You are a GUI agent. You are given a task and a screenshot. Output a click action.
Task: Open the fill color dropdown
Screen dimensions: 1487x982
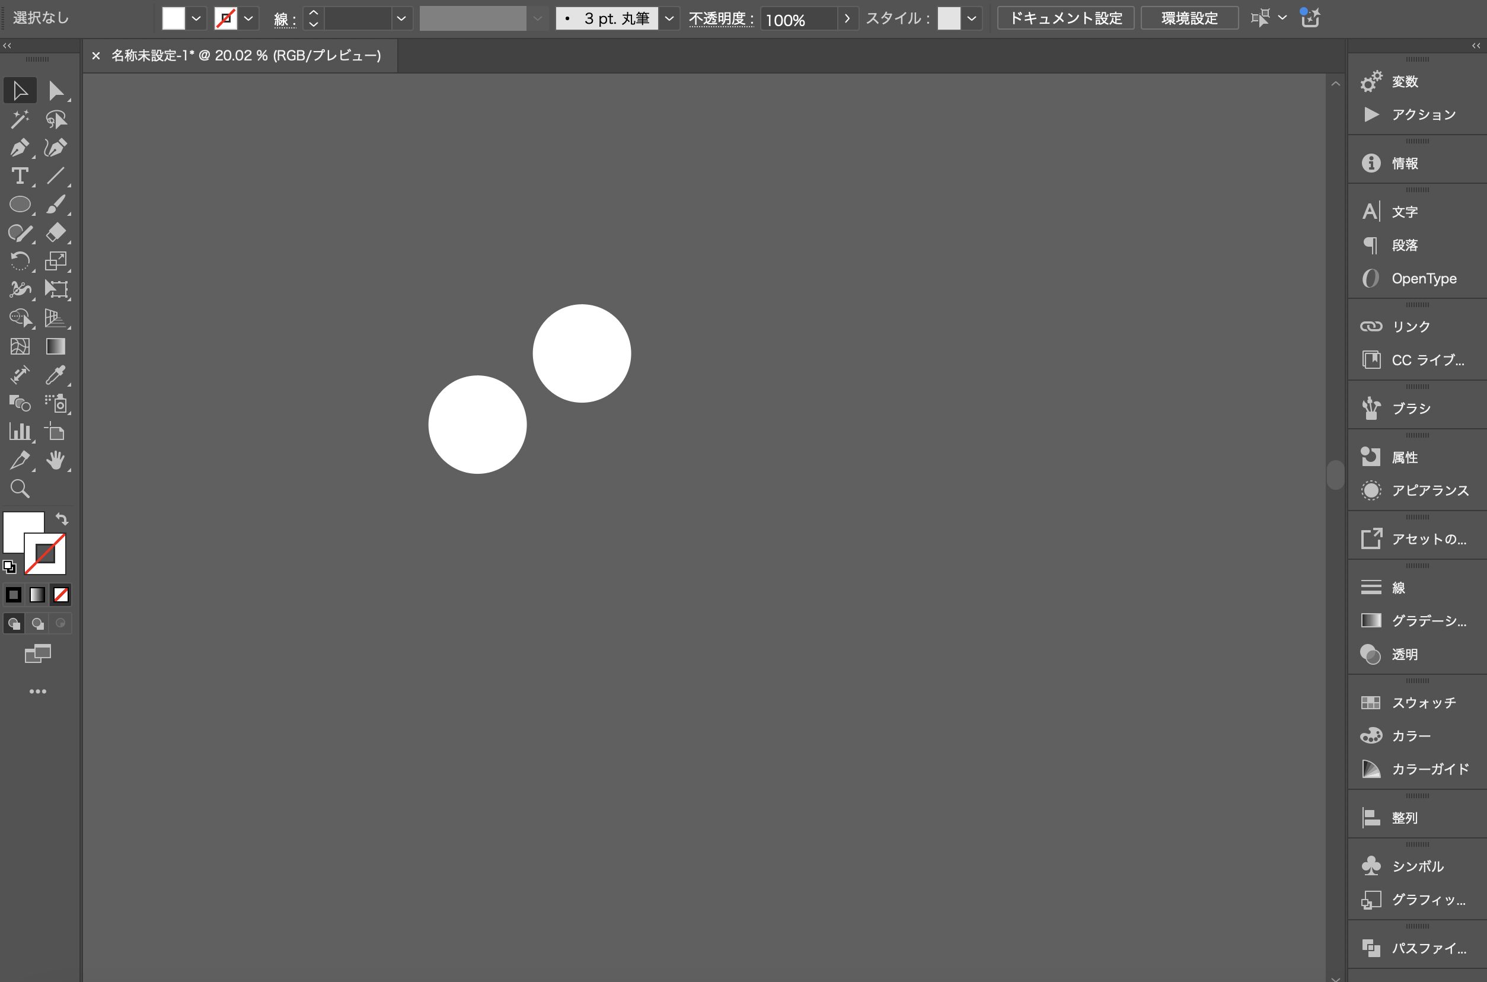click(x=196, y=18)
